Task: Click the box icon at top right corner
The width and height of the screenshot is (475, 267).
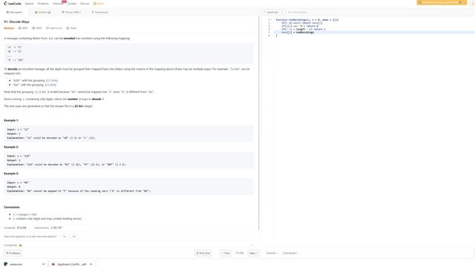Action: click(x=472, y=2)
